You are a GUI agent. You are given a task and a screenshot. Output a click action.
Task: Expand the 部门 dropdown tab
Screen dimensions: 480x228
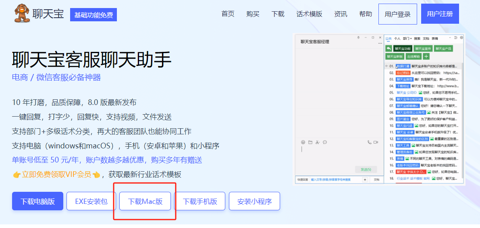407,39
